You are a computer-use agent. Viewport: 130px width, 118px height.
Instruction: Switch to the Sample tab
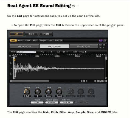pos(43,40)
